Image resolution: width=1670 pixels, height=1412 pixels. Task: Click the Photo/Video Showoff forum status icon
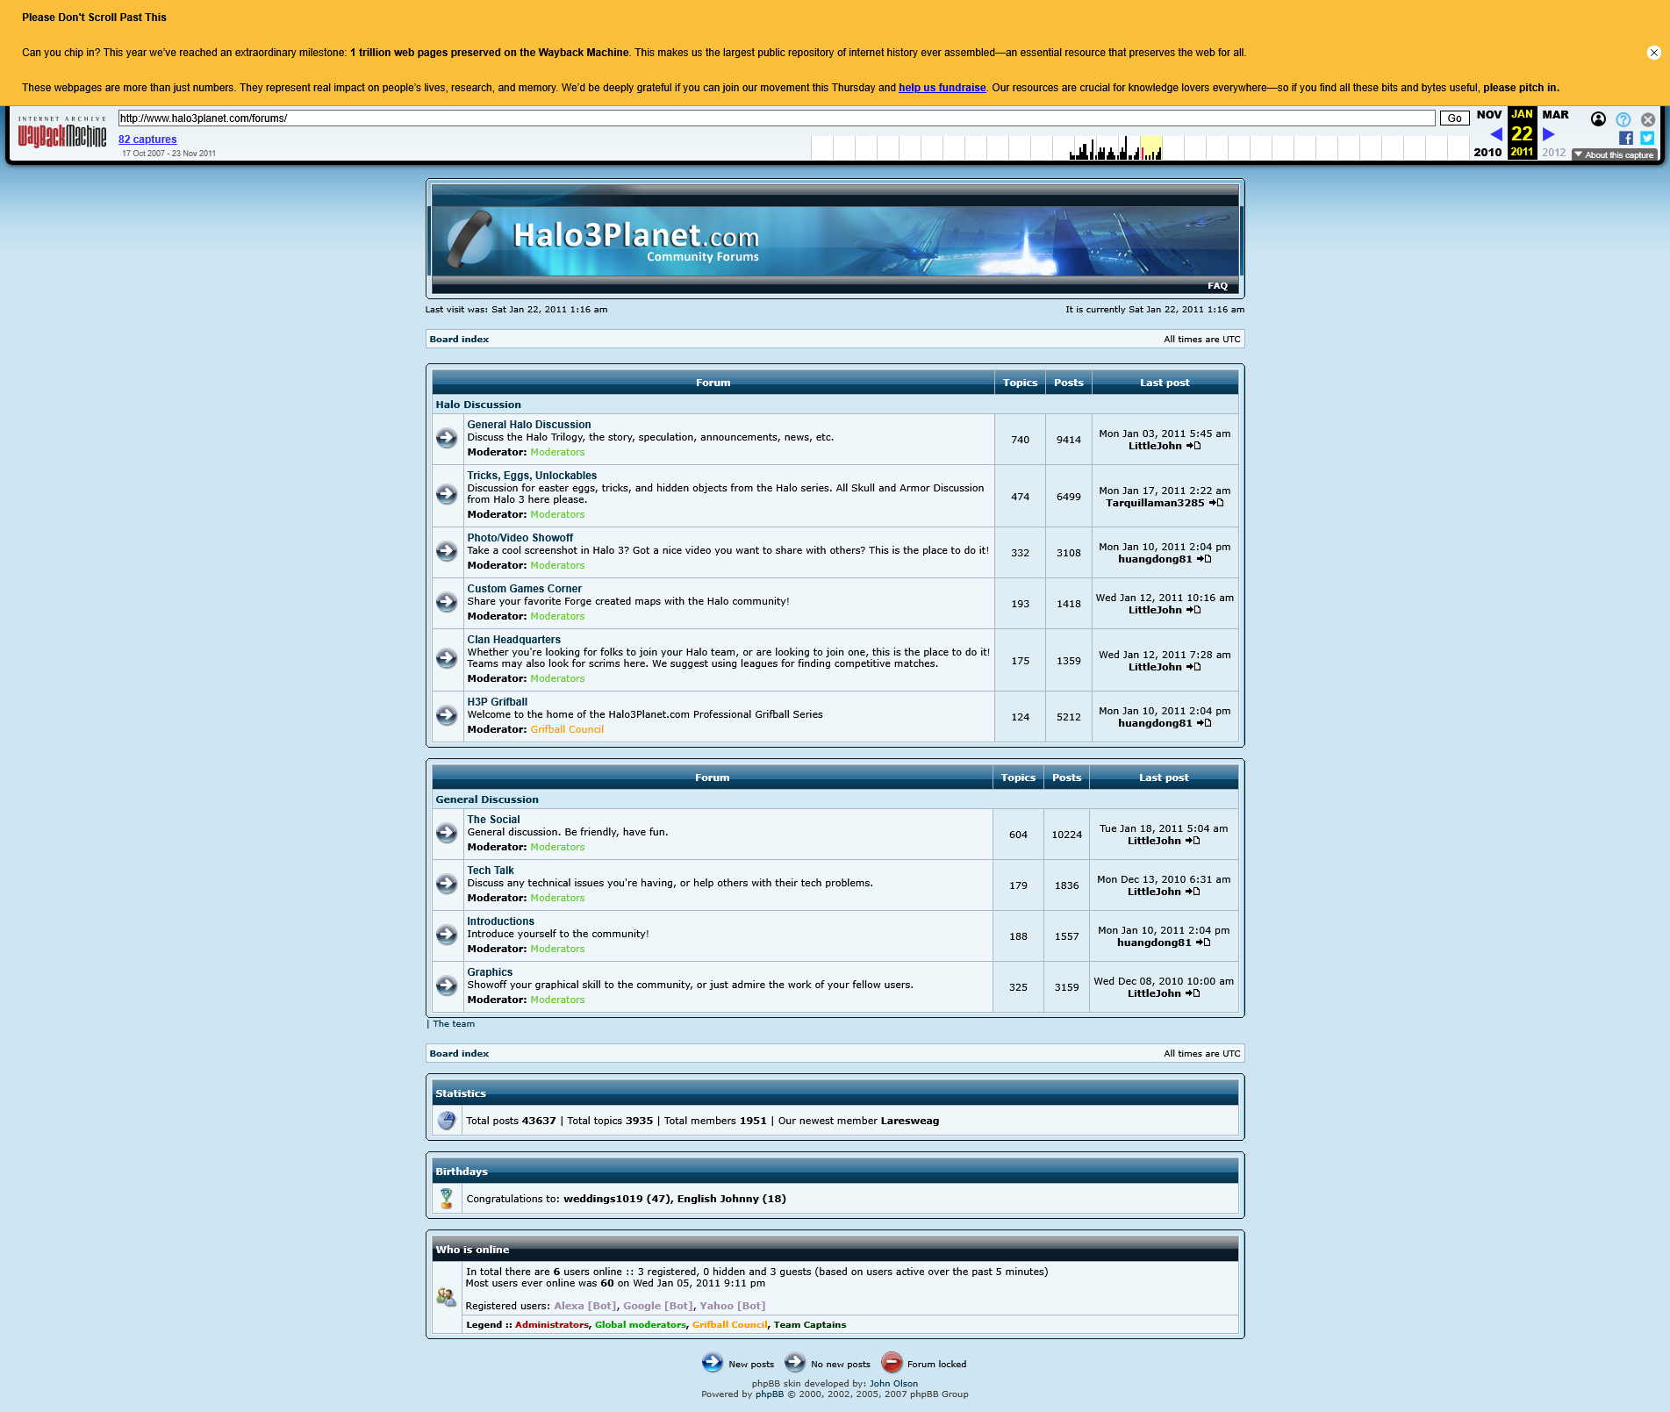click(x=447, y=551)
